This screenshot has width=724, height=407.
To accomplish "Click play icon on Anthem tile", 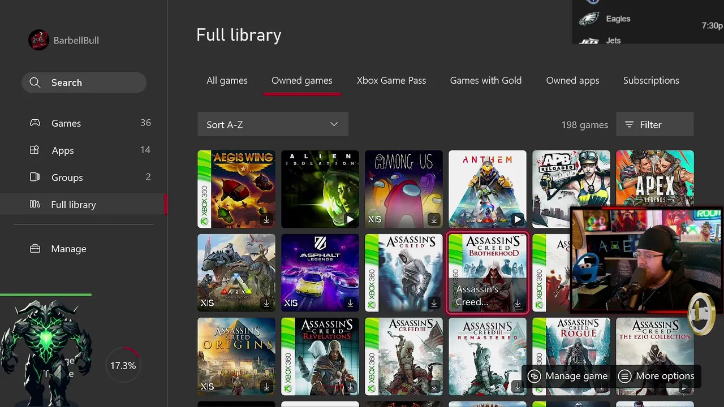I will pos(518,219).
